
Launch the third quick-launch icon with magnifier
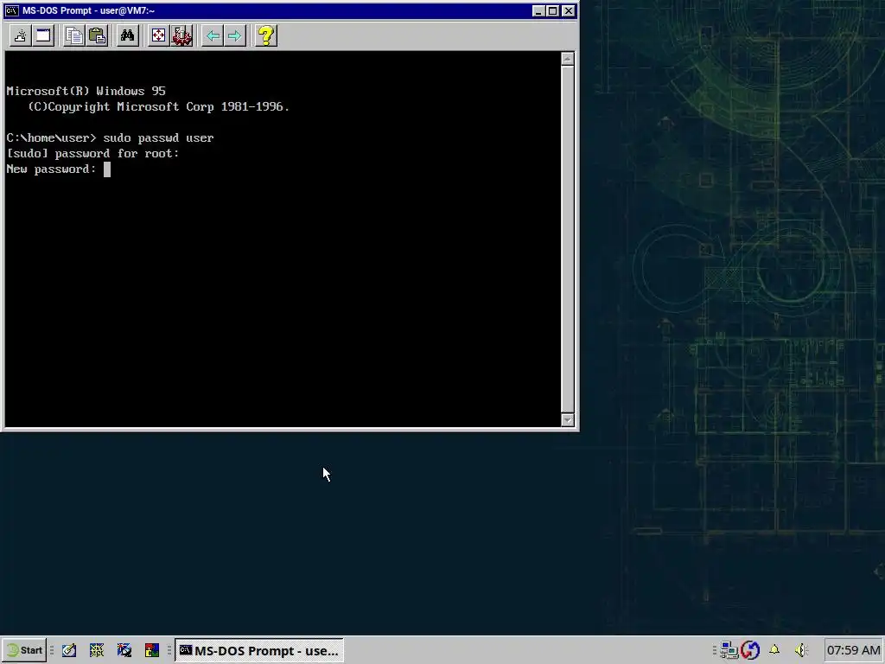pyautogui.click(x=124, y=650)
